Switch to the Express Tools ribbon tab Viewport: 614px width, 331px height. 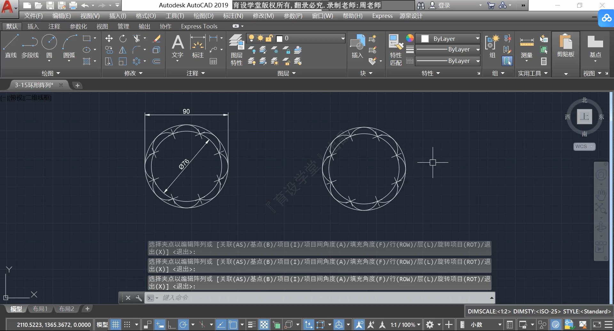coord(199,27)
